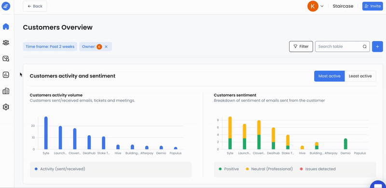Click the Syte stacked bar in sentiment chart
This screenshot has height=188, width=386.
(x=230, y=133)
